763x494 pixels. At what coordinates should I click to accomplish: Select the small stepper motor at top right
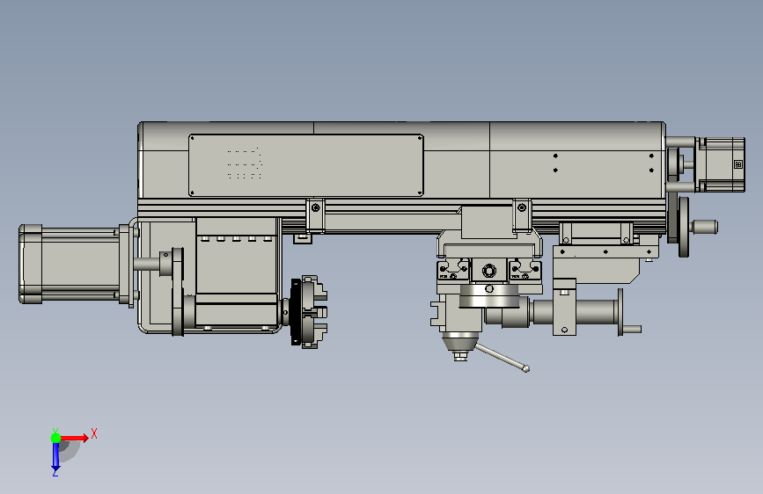pos(721,165)
